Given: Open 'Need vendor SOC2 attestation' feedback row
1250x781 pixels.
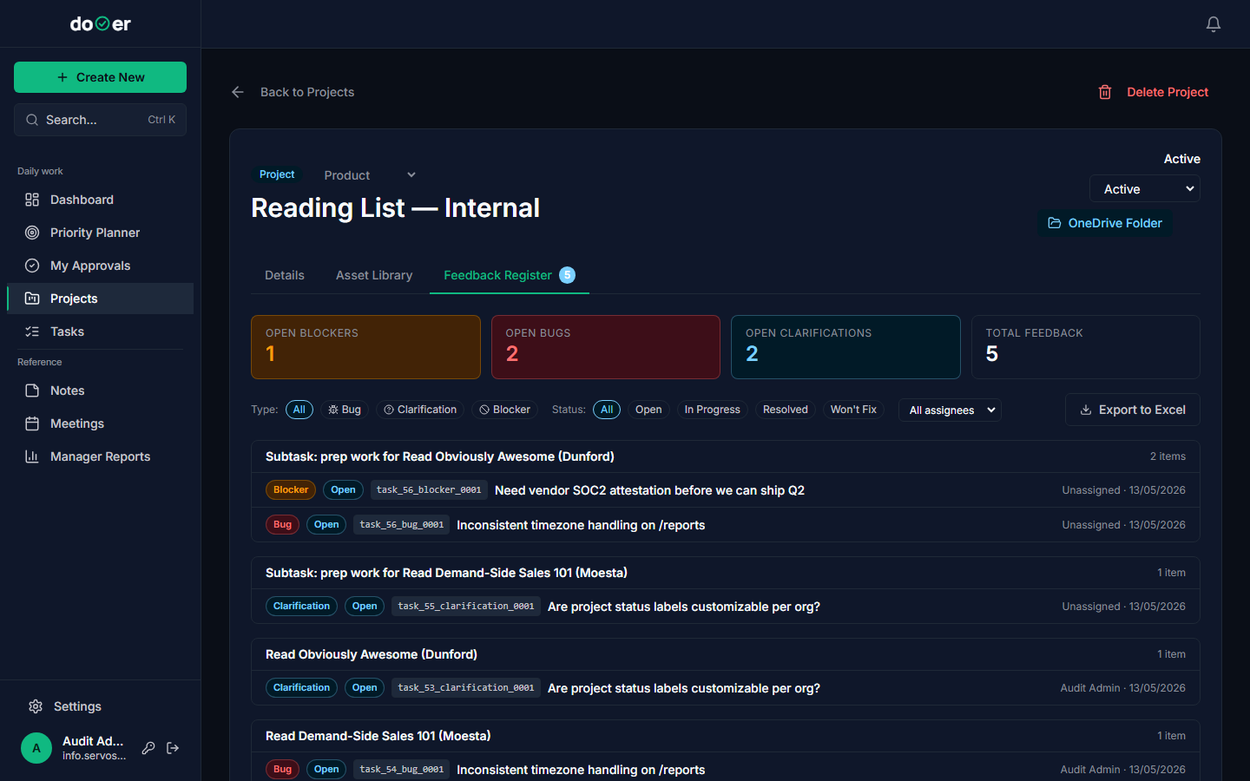Looking at the screenshot, I should (726, 490).
